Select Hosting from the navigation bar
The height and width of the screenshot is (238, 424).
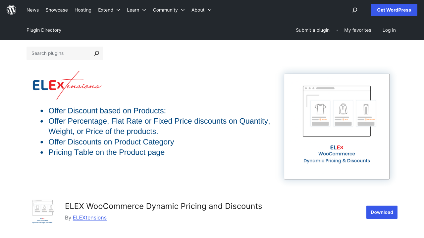click(83, 10)
